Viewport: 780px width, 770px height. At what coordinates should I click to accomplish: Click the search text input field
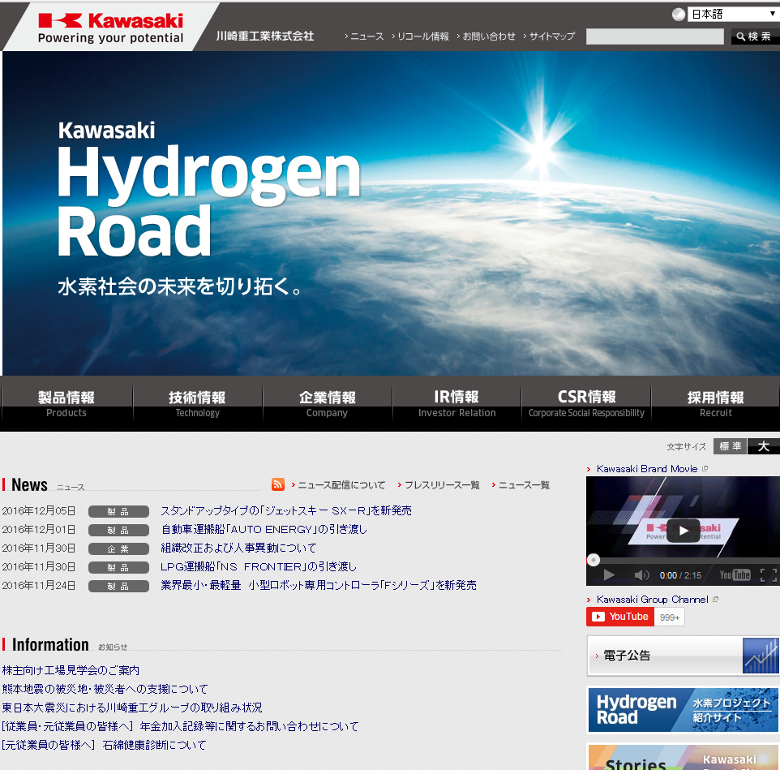click(654, 37)
